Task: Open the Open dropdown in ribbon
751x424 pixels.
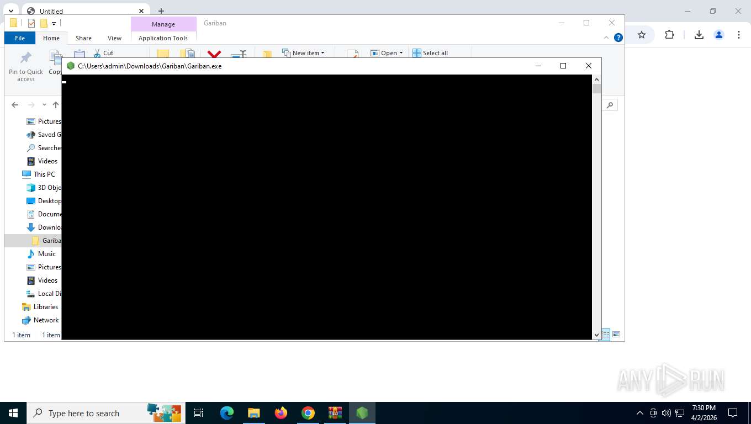Action: [x=387, y=53]
